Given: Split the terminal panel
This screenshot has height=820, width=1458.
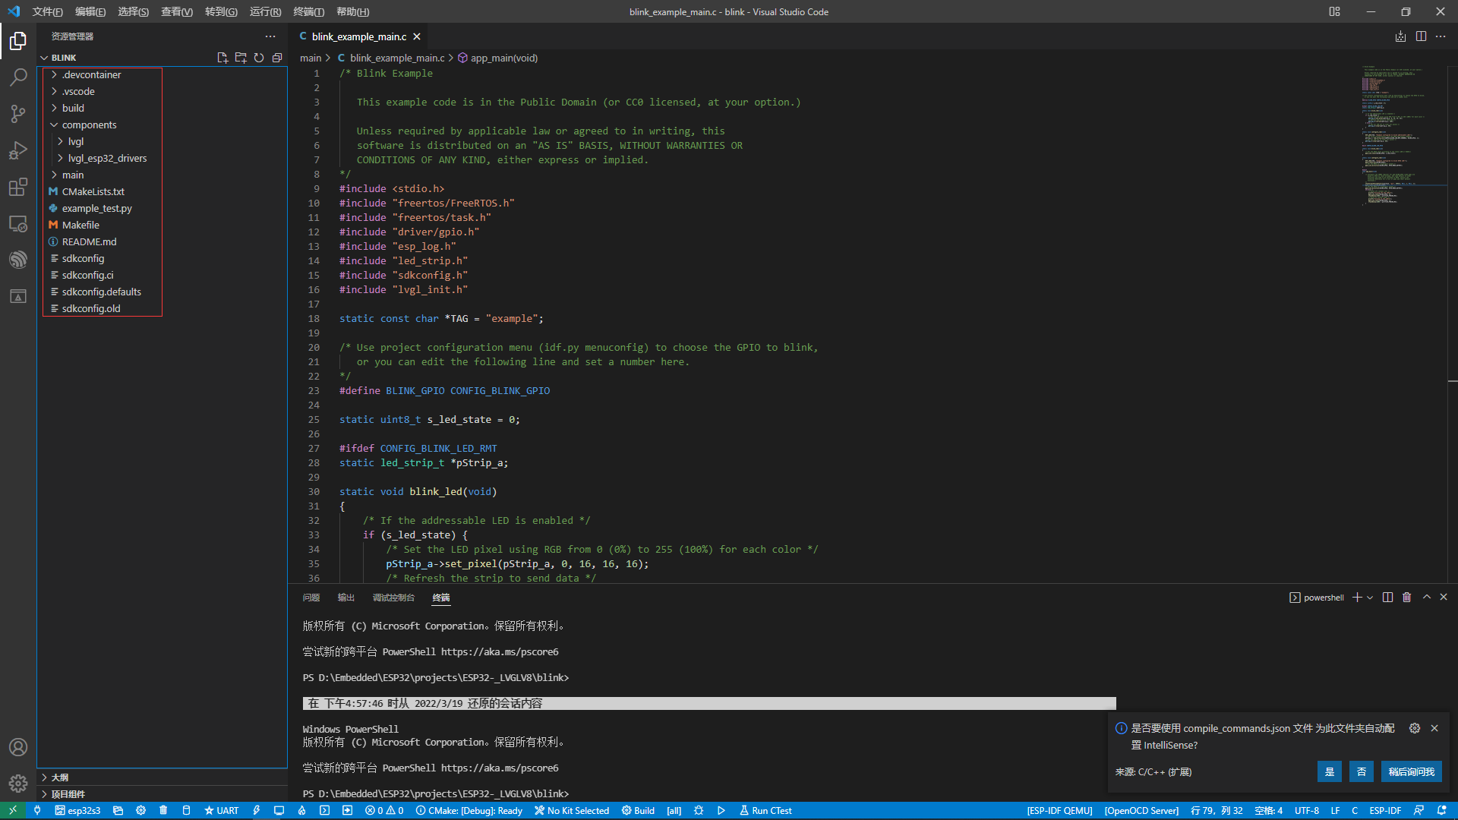Looking at the screenshot, I should 1387,598.
